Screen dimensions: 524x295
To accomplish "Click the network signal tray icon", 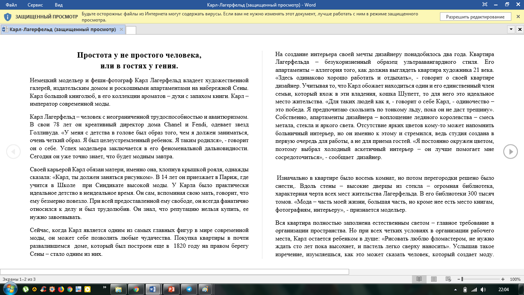I will pyautogui.click(x=474, y=290).
